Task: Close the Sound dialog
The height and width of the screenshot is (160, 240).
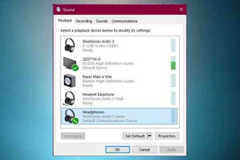Action: click(x=181, y=10)
